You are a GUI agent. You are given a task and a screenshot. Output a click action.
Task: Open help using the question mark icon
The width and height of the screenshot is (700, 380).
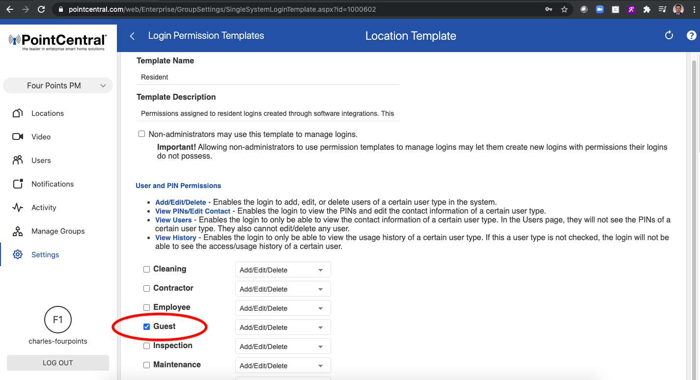(x=691, y=35)
